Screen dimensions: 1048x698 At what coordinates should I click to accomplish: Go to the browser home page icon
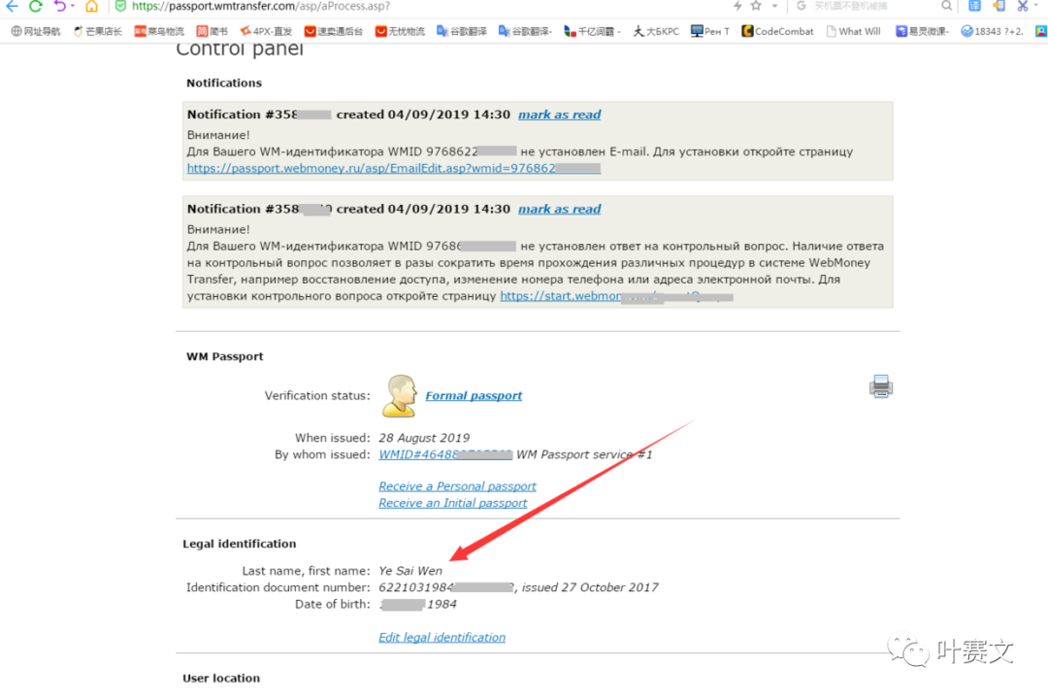coord(91,6)
